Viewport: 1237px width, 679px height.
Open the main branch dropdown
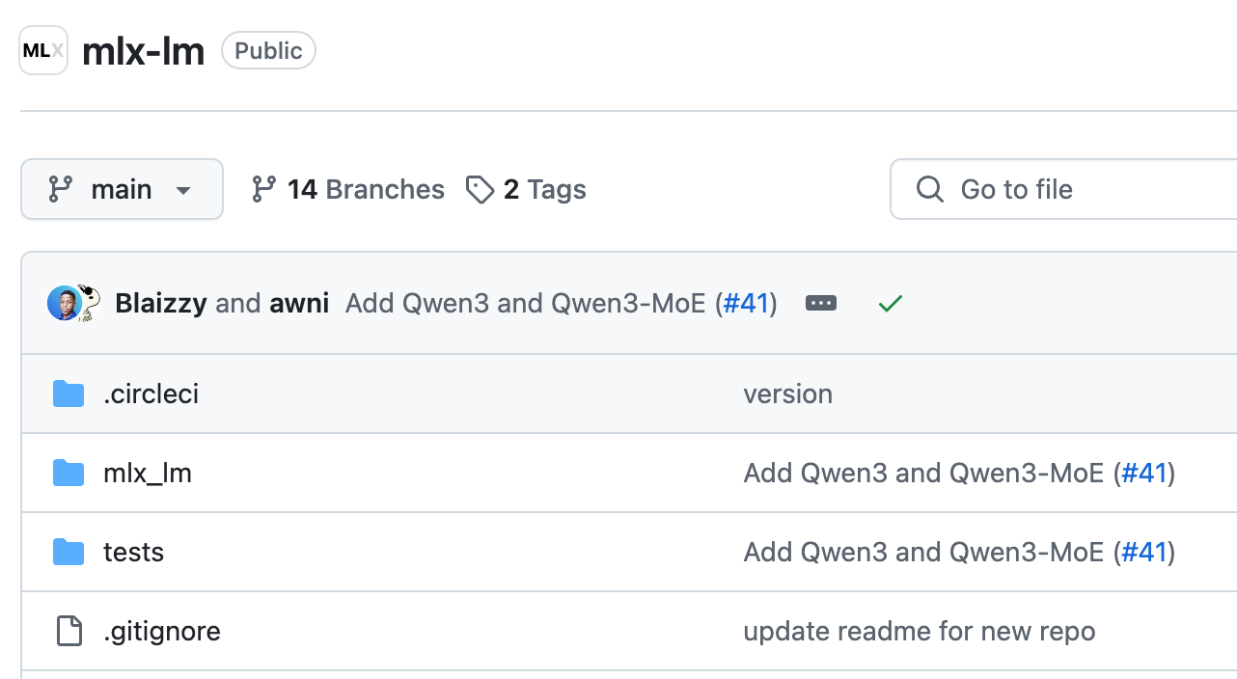[x=122, y=189]
